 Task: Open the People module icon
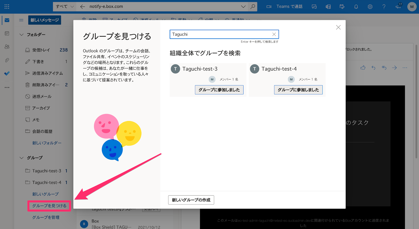click(x=7, y=47)
